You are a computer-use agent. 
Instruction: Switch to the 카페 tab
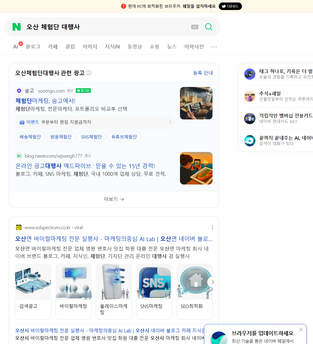click(x=53, y=47)
